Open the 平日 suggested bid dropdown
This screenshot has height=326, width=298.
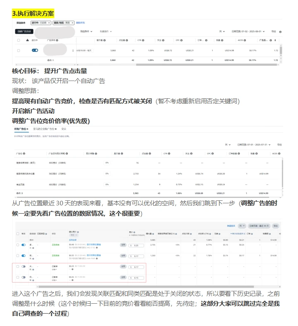74,235
